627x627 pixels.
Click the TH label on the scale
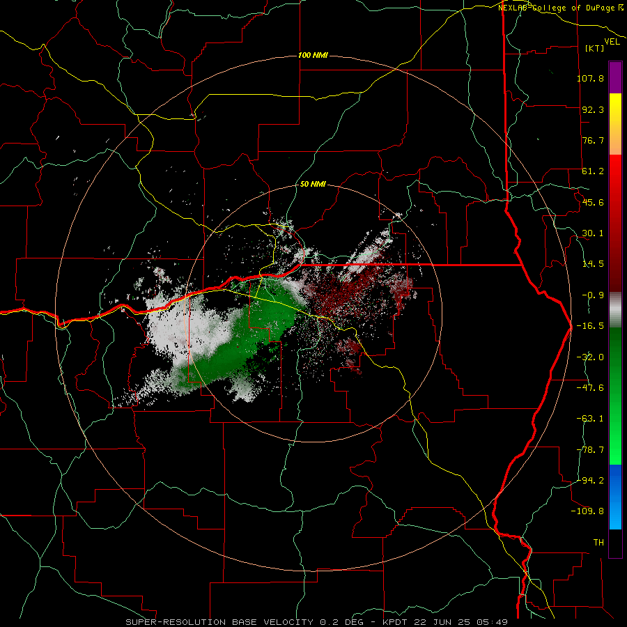[598, 543]
